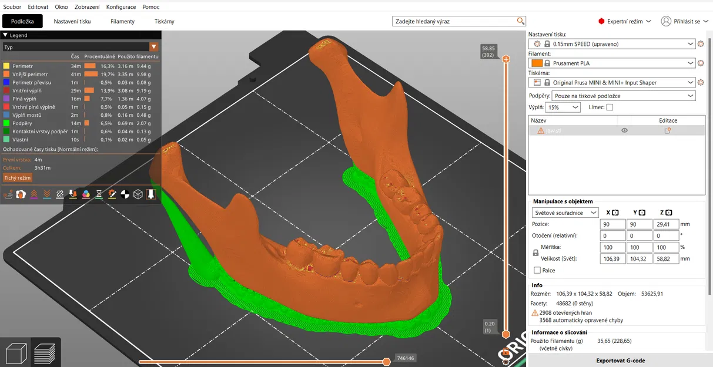The image size is (713, 367).
Task: Click the color changes color-wheel icon
Action: (x=86, y=194)
